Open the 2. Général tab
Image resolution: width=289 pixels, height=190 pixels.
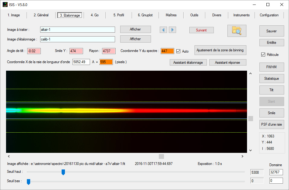tap(41, 15)
